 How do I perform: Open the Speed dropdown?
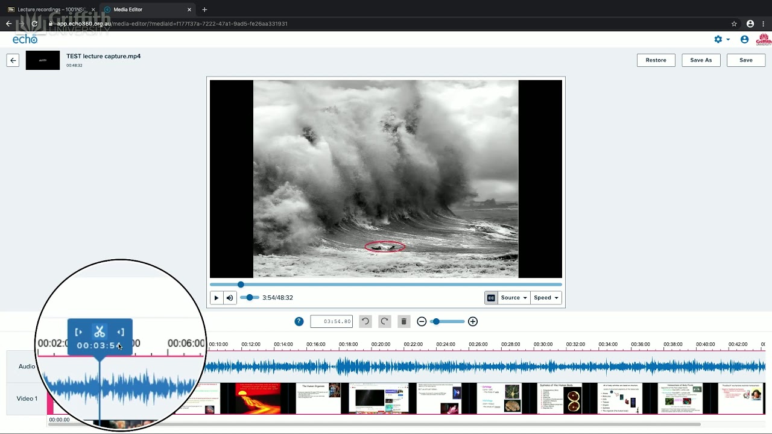[x=546, y=298]
